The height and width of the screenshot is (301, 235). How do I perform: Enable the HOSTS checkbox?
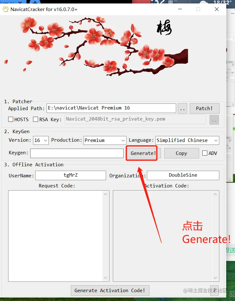[x=11, y=119]
